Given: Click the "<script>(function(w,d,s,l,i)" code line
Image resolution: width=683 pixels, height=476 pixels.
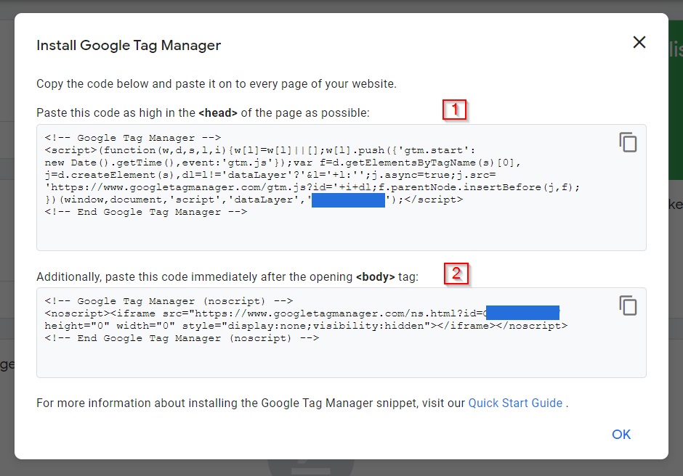Looking at the screenshot, I should [260, 150].
